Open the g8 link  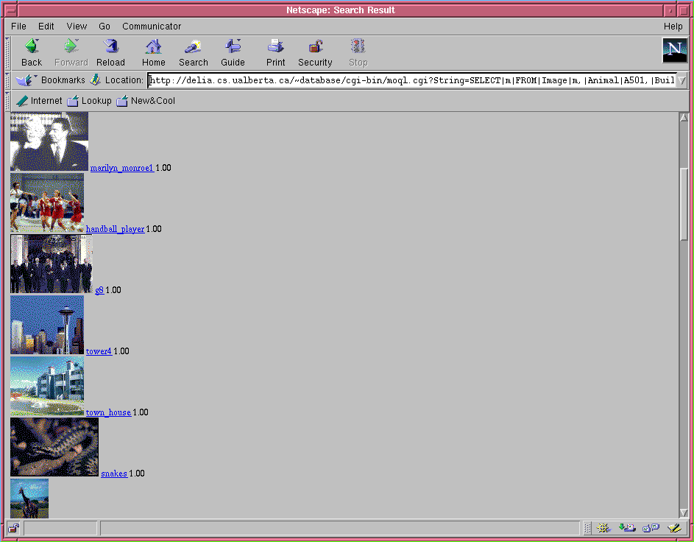point(99,290)
